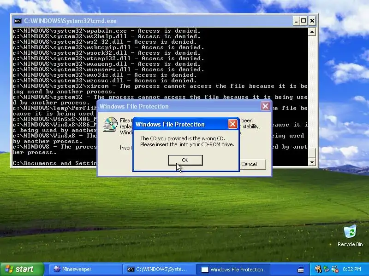Click the CD drive icon in File Protection dialog

(x=110, y=124)
